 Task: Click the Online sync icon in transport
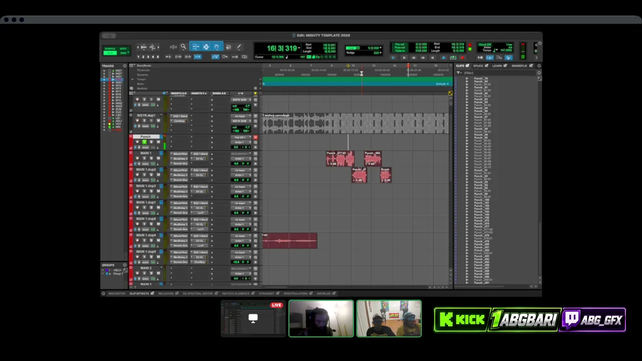pyautogui.click(x=393, y=58)
